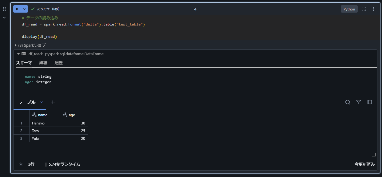382x177 pixels.
Task: Add a new visualization with the plus button
Action: 52,102
